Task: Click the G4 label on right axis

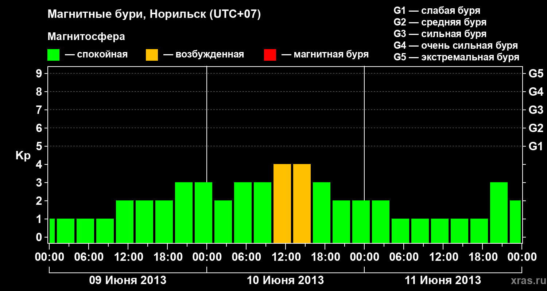Action: coord(536,92)
